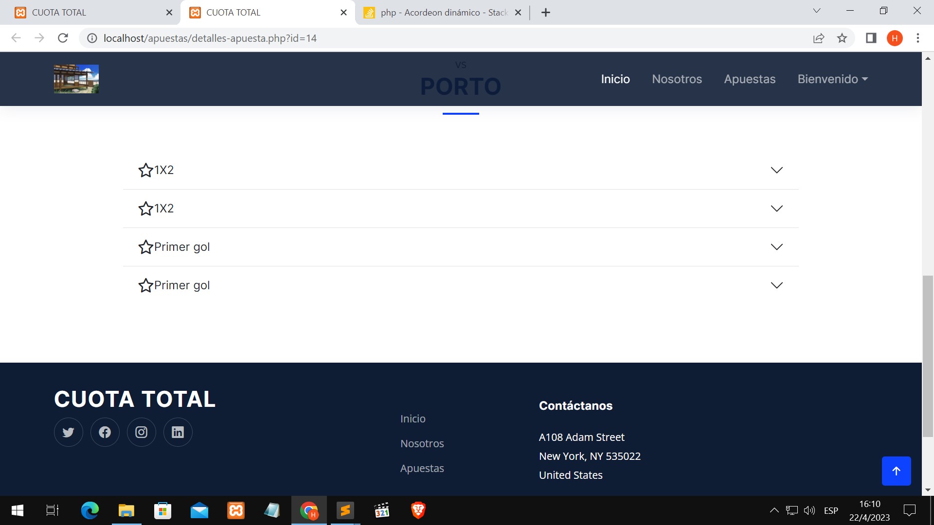Viewport: 934px width, 525px height.
Task: Expand the first Primer gol accordion section
Action: point(461,247)
